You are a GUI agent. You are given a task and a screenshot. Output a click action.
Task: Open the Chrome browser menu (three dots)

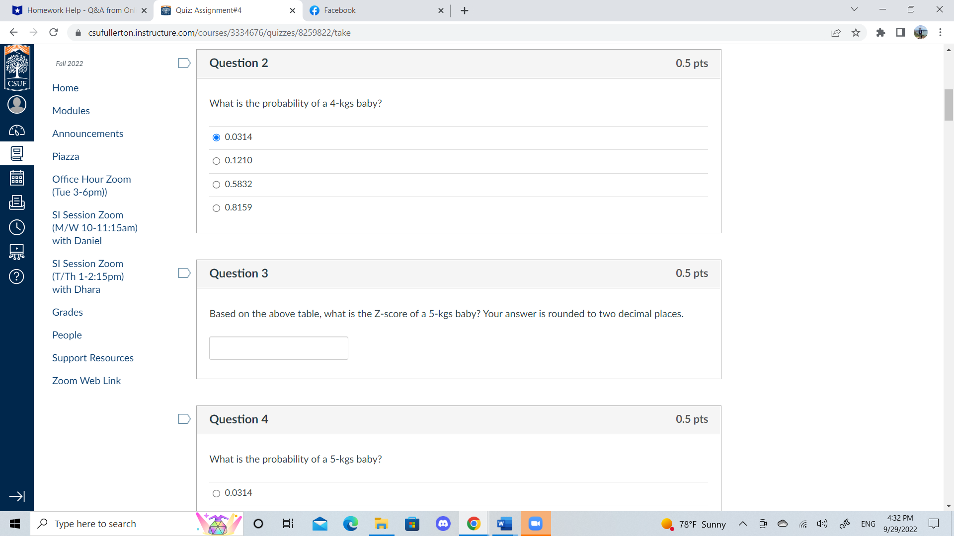click(940, 32)
